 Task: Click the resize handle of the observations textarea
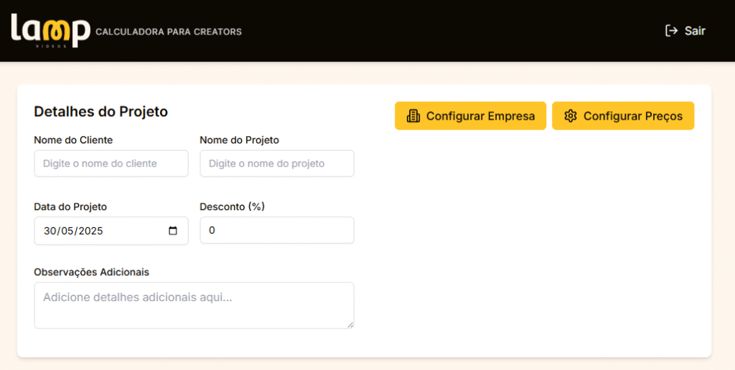coord(350,325)
